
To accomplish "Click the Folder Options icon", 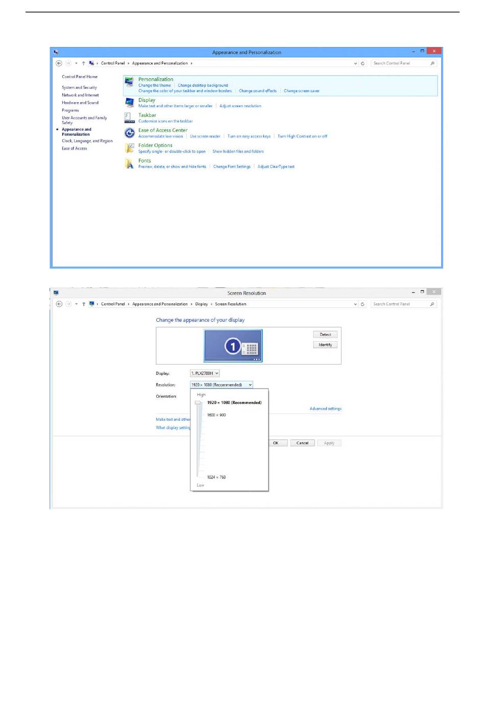I will [x=129, y=148].
